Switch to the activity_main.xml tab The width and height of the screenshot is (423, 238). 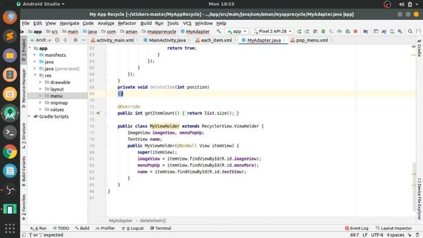[114, 40]
